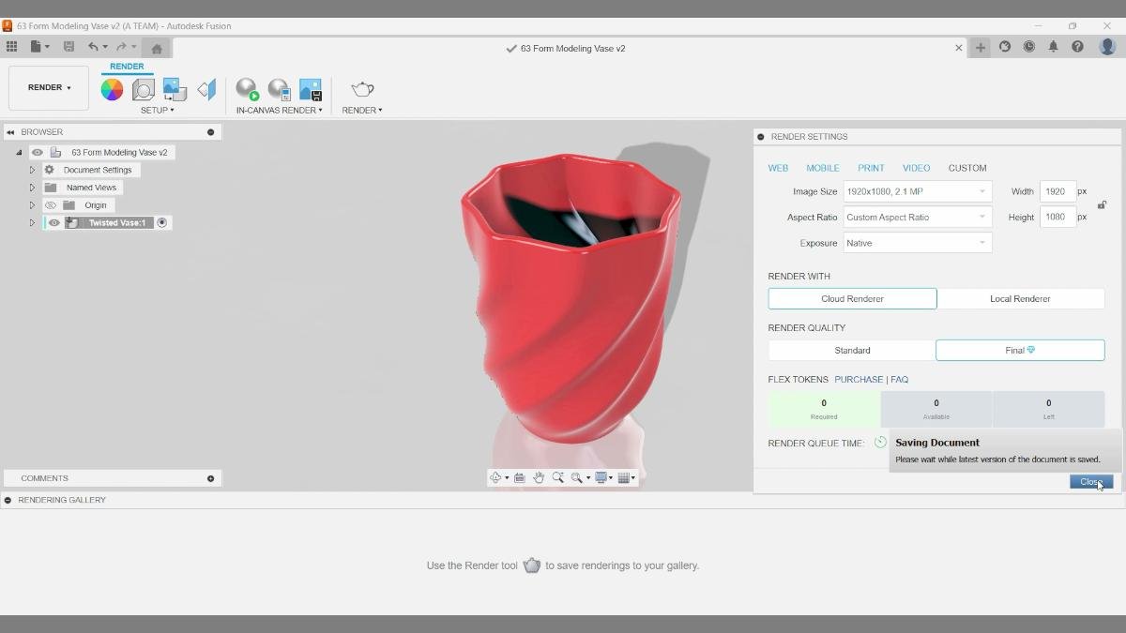
Task: Select Local Renderer instead of Cloud Renderer
Action: [1020, 298]
